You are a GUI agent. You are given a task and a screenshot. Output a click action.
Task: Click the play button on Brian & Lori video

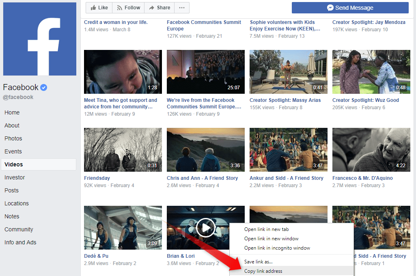205,228
